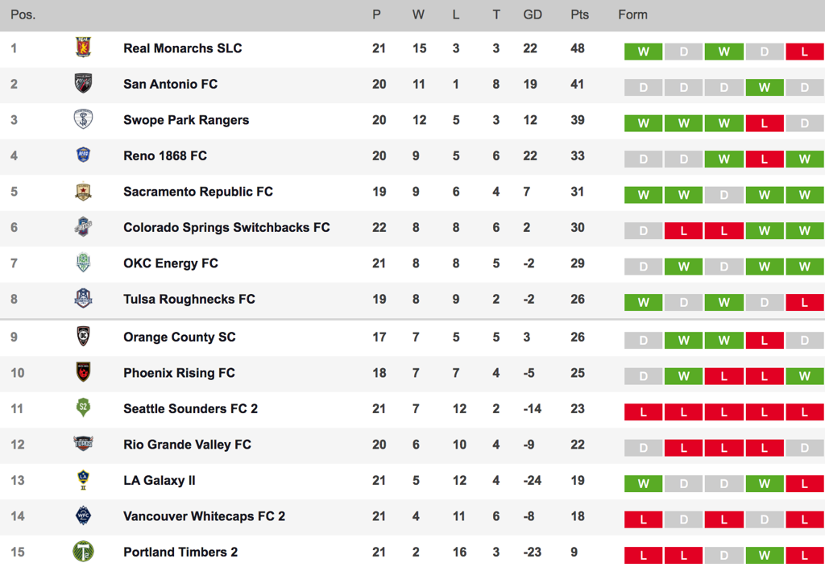Viewport: 825px width, 567px height.
Task: Click Real Monarchs' latest red L form badge
Action: (x=805, y=52)
